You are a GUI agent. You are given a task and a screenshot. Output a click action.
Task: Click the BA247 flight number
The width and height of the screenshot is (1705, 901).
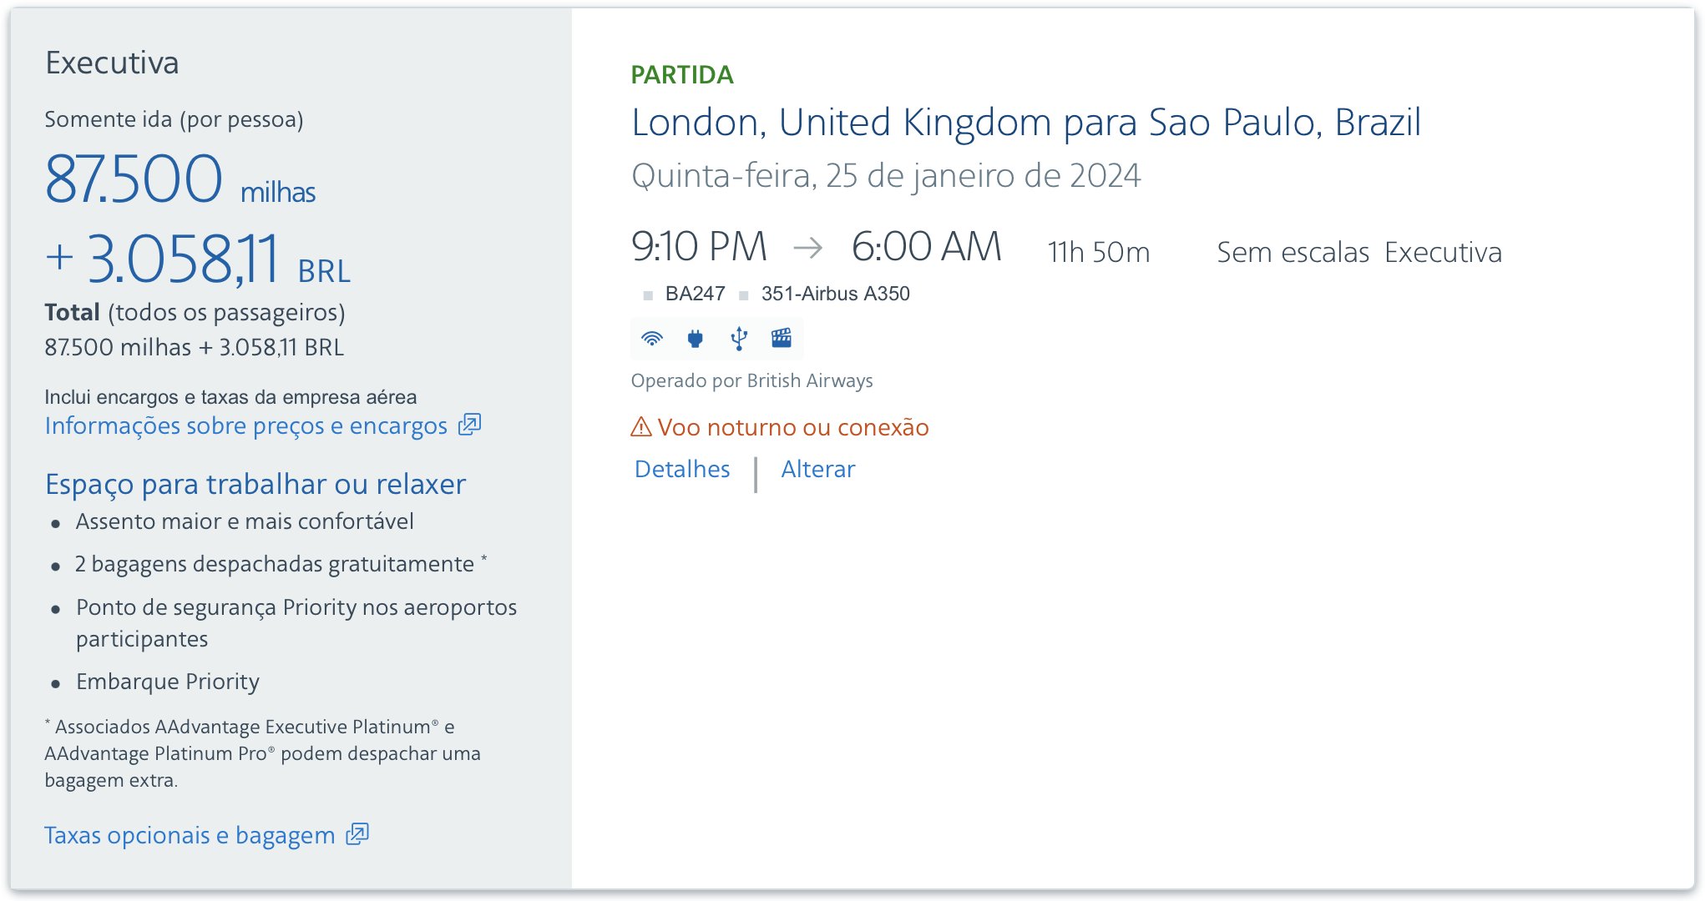[x=695, y=294]
